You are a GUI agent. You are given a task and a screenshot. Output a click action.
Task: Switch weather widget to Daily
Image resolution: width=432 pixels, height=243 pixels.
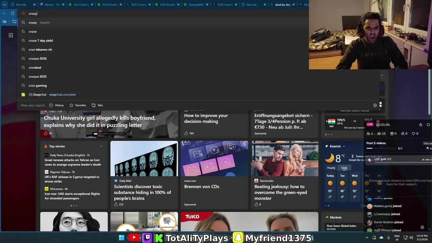344,168
